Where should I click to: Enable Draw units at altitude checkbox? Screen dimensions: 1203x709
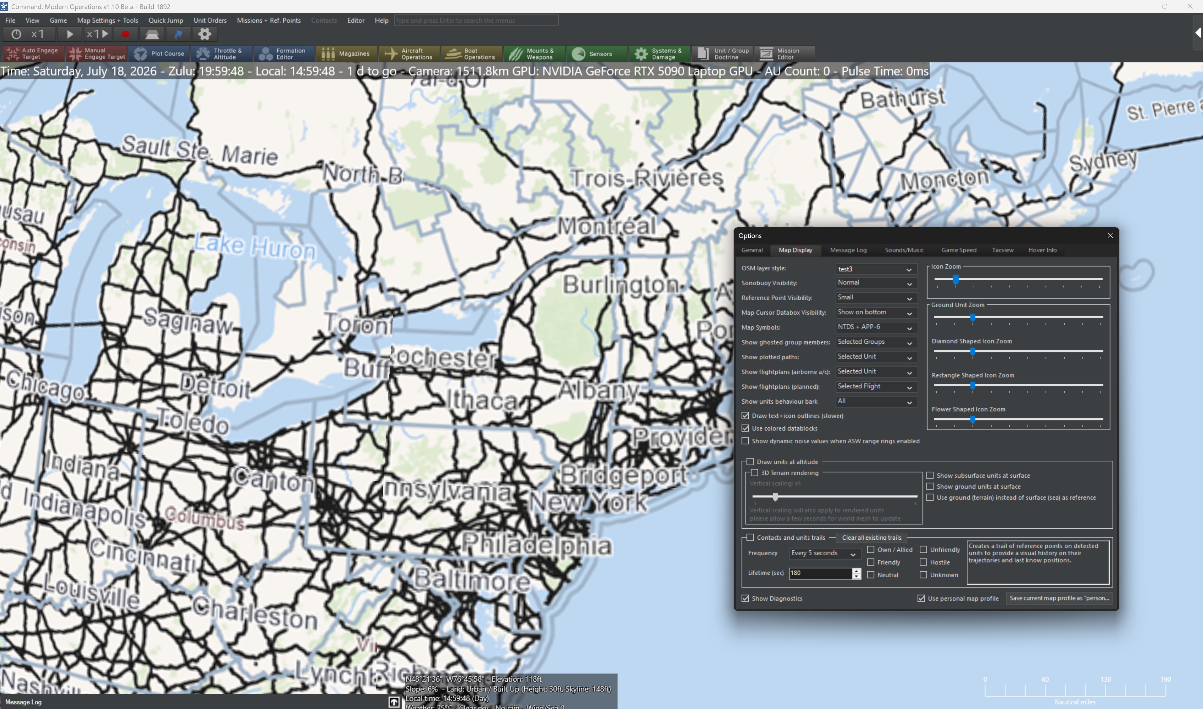coord(750,462)
